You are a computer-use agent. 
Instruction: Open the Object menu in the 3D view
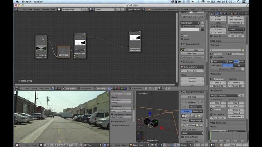pyautogui.click(x=124, y=145)
